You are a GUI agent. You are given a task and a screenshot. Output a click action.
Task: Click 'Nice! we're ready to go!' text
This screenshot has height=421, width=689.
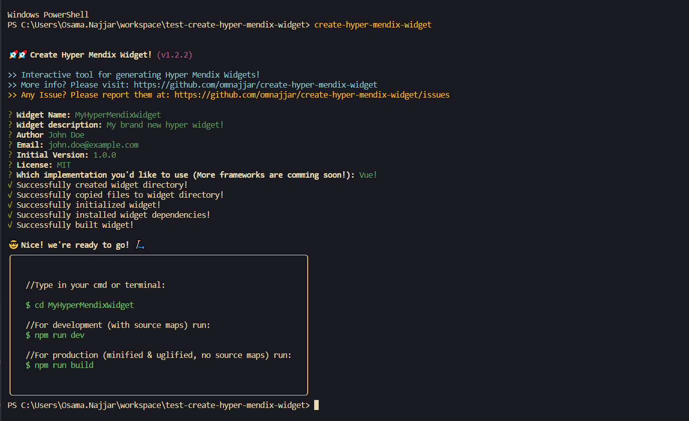coord(75,245)
